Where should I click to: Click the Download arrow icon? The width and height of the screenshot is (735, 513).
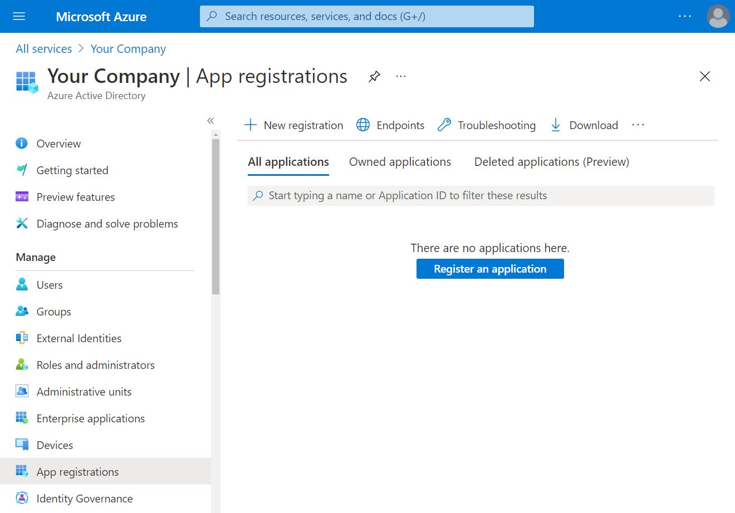click(x=555, y=125)
